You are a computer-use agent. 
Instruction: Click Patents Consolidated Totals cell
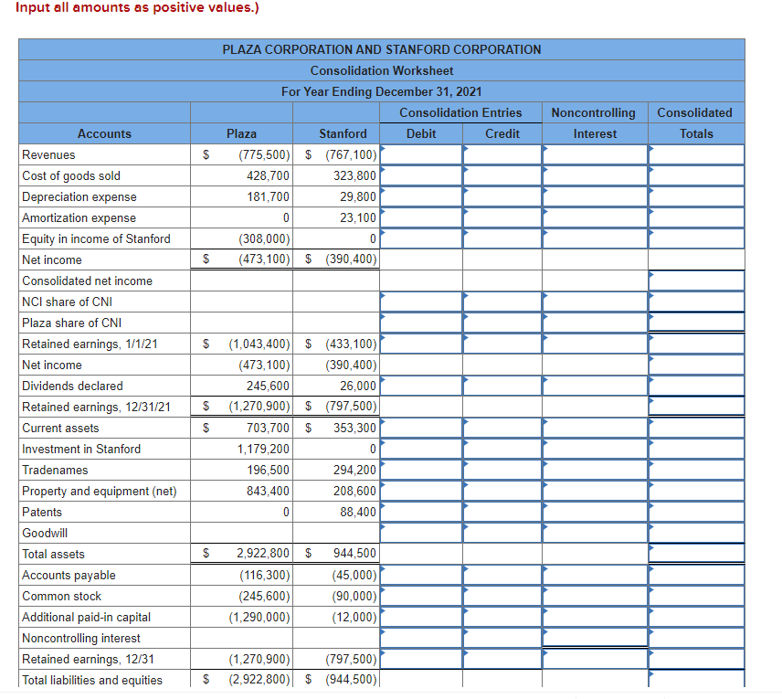coord(696,512)
